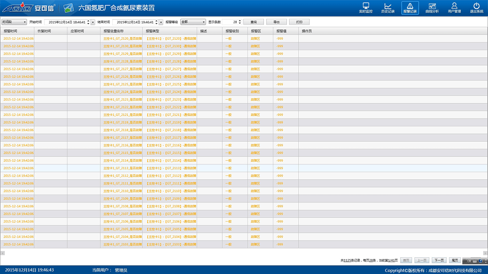The image size is (488, 274).
Task: Click the 导出 export button
Action: [x=276, y=22]
